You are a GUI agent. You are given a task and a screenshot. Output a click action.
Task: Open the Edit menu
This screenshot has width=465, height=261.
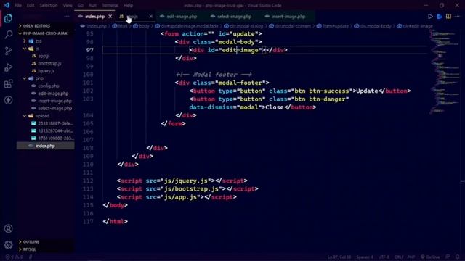pyautogui.click(x=31, y=5)
